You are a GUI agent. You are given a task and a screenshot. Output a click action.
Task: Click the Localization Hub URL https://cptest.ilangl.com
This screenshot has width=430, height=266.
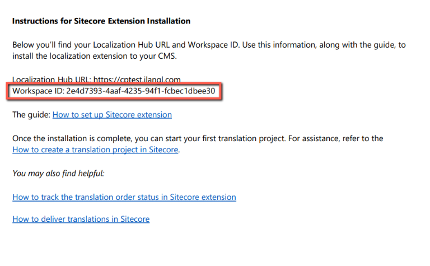[x=137, y=80]
